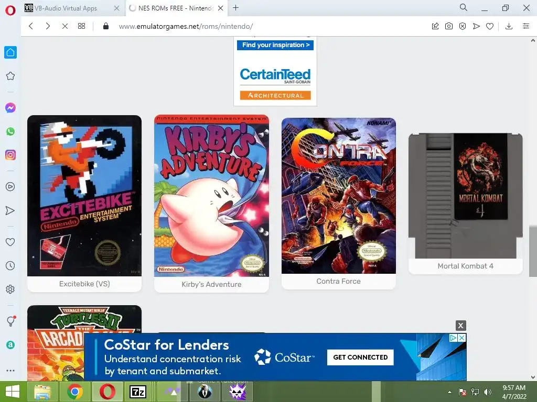
Task: Take a snapshot with camera icon
Action: (449, 26)
